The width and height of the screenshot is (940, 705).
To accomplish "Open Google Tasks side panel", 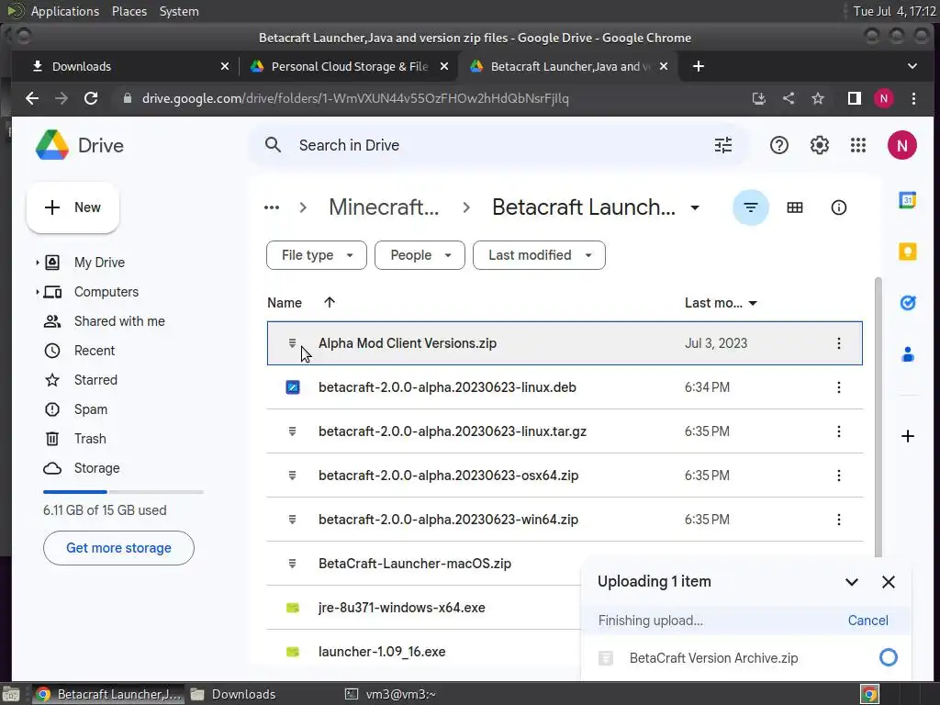I will (908, 303).
